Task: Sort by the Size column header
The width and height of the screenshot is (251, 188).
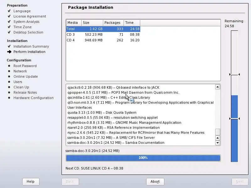Action: coord(92,23)
